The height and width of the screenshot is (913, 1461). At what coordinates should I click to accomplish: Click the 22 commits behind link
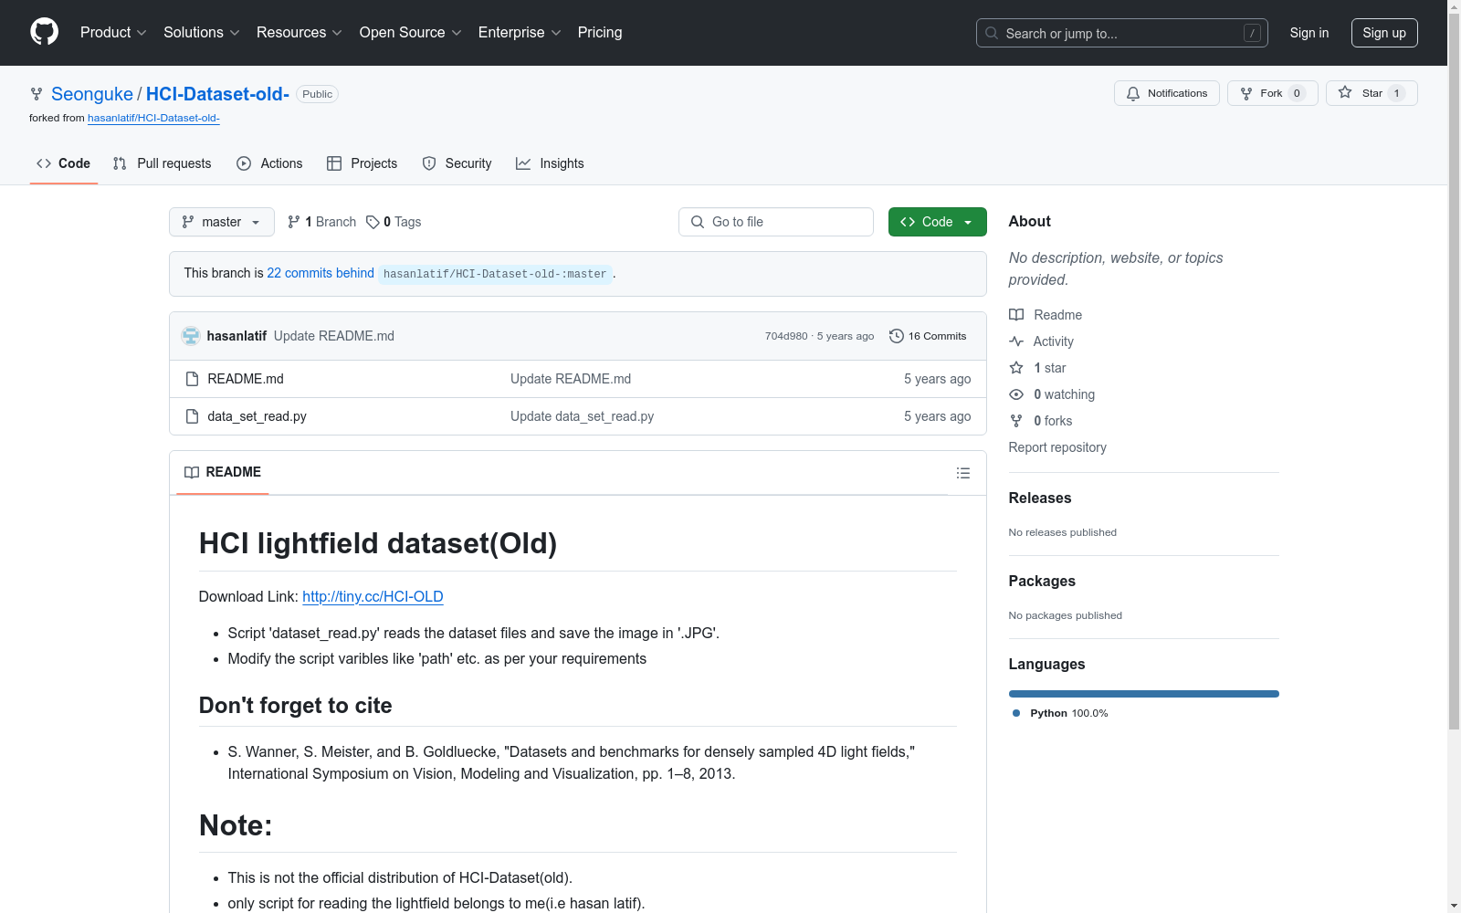[x=321, y=273]
